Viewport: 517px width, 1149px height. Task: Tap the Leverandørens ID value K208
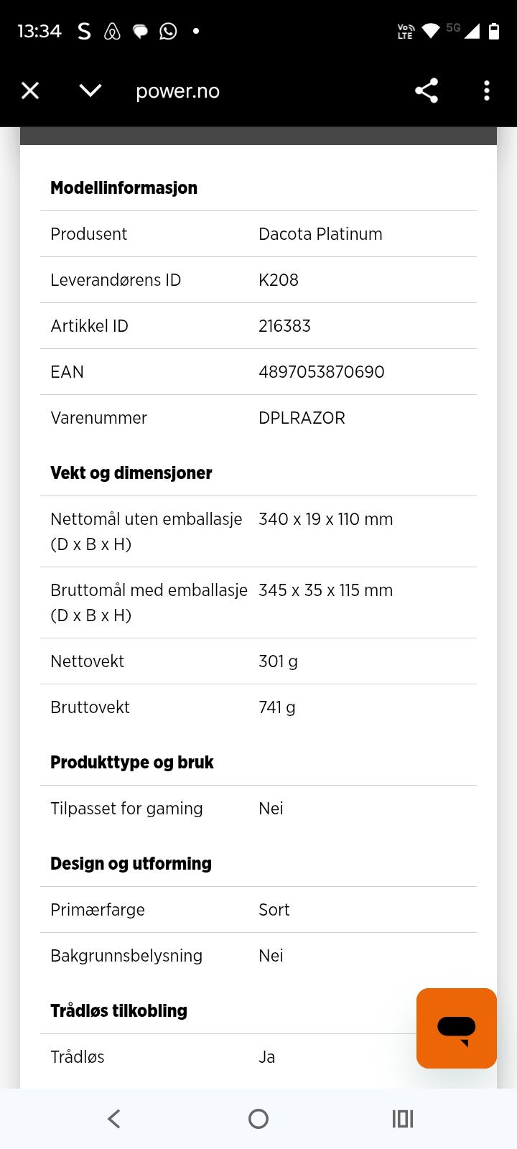click(279, 280)
